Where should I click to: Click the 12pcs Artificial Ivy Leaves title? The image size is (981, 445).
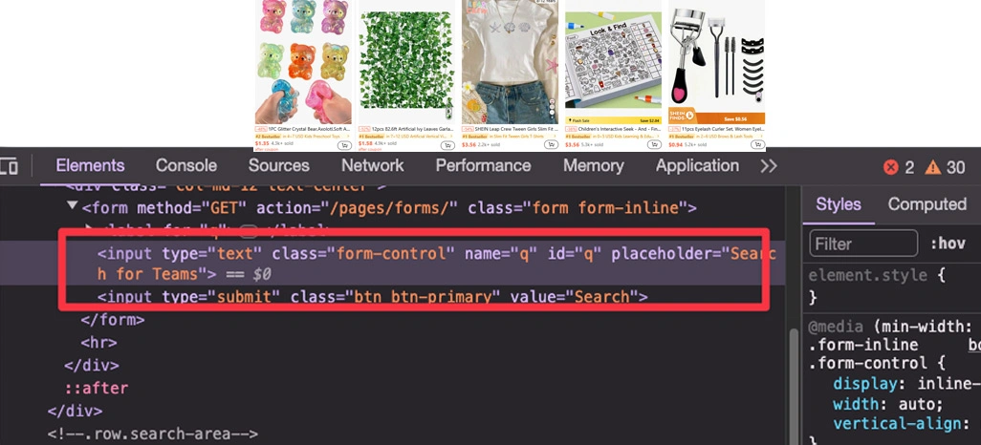click(412, 128)
